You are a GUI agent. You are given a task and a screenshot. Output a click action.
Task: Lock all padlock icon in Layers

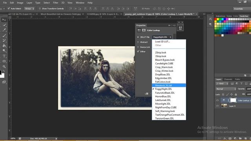(x=236, y=94)
